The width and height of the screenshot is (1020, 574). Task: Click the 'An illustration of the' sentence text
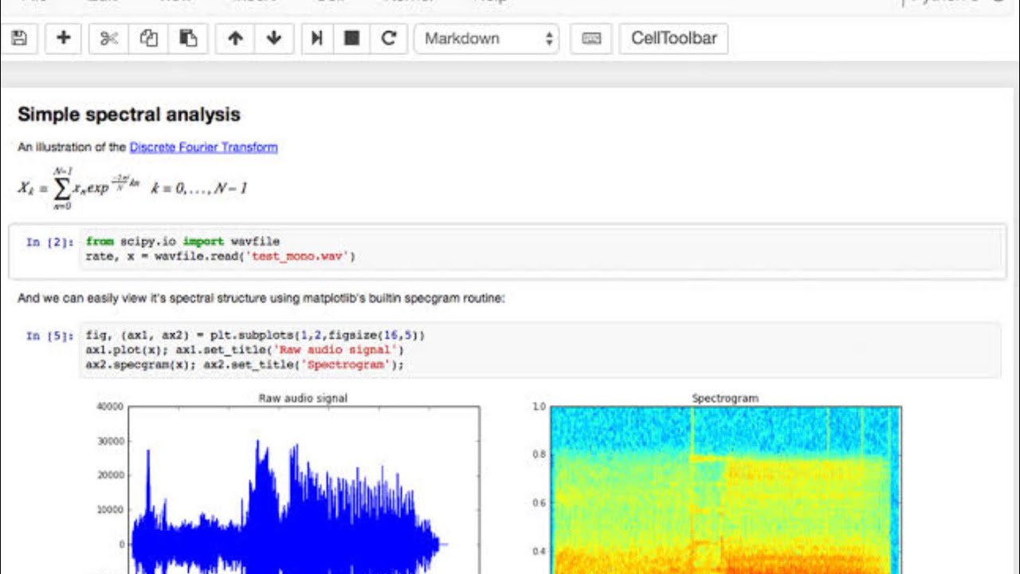point(72,147)
